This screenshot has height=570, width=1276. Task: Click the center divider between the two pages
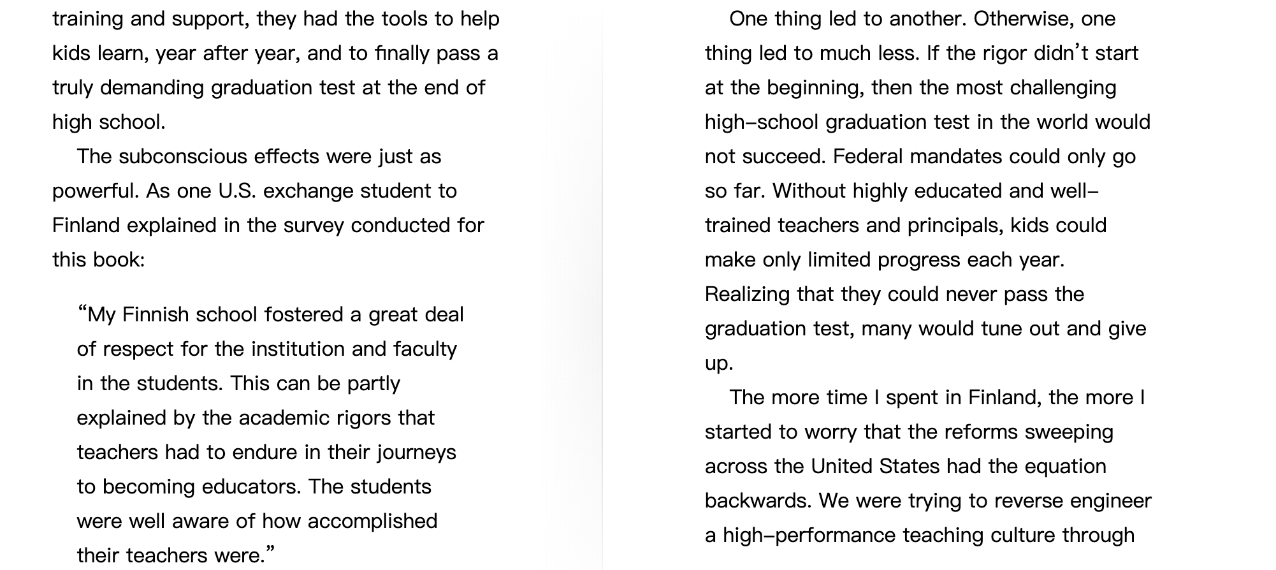coord(602,285)
